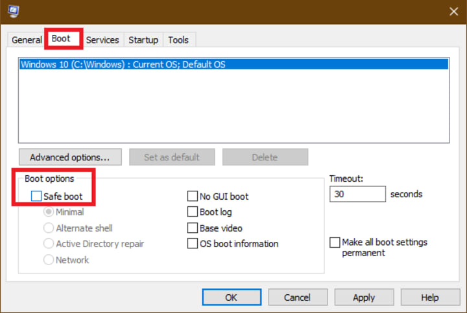Click the Cancel button
The width and height of the screenshot is (467, 313).
click(298, 297)
